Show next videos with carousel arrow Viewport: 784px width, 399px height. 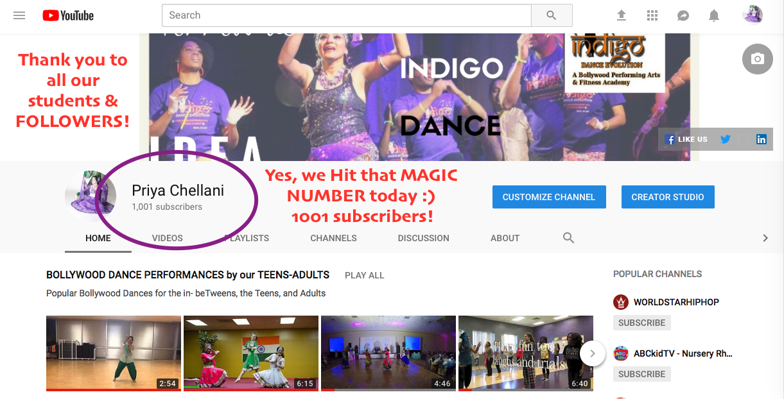593,353
